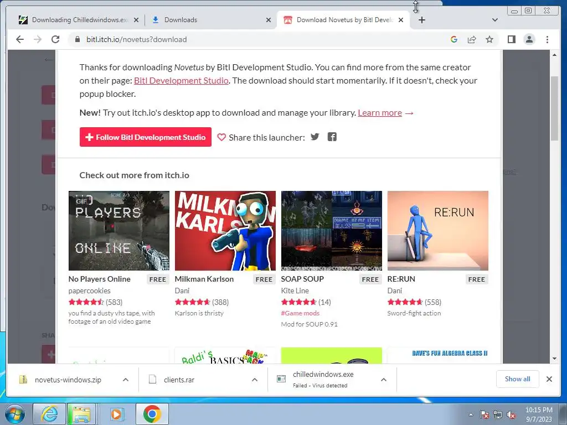
Task: Click the Milkman Karlson title link
Action: point(204,279)
